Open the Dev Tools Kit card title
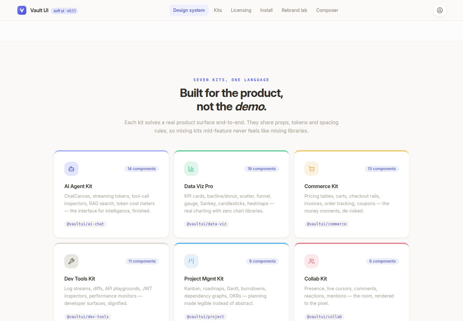463x321 pixels. tap(80, 279)
